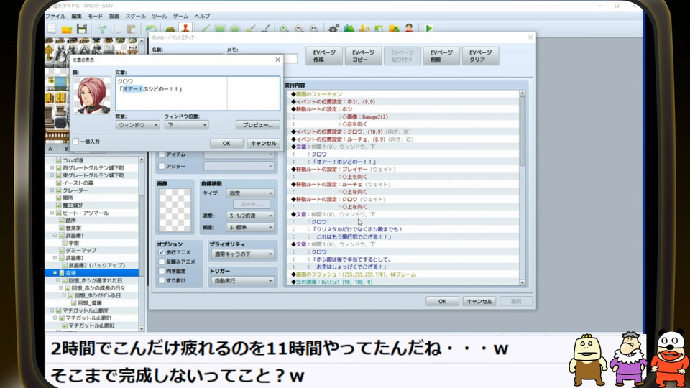Click the Zoom Out magnifier icon
The image size is (690, 388).
click(299, 29)
